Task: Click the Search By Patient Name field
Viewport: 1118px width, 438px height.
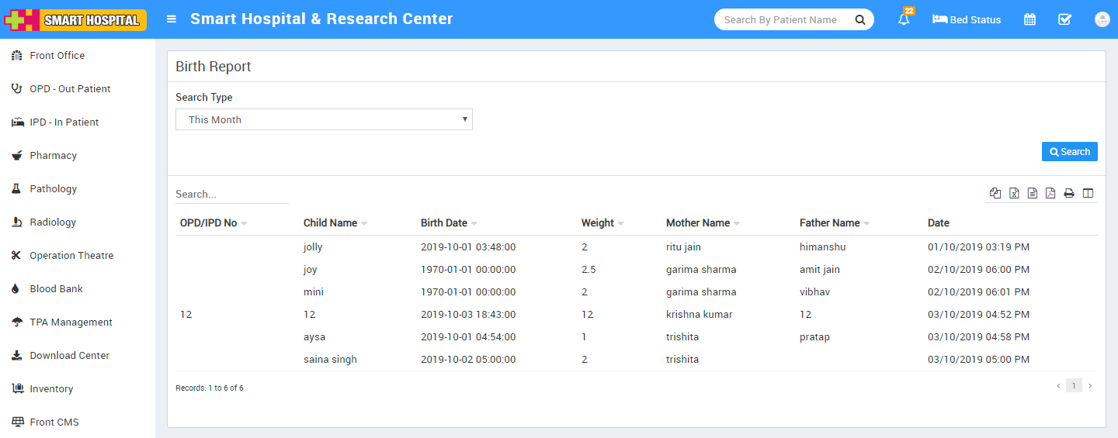Action: (783, 19)
